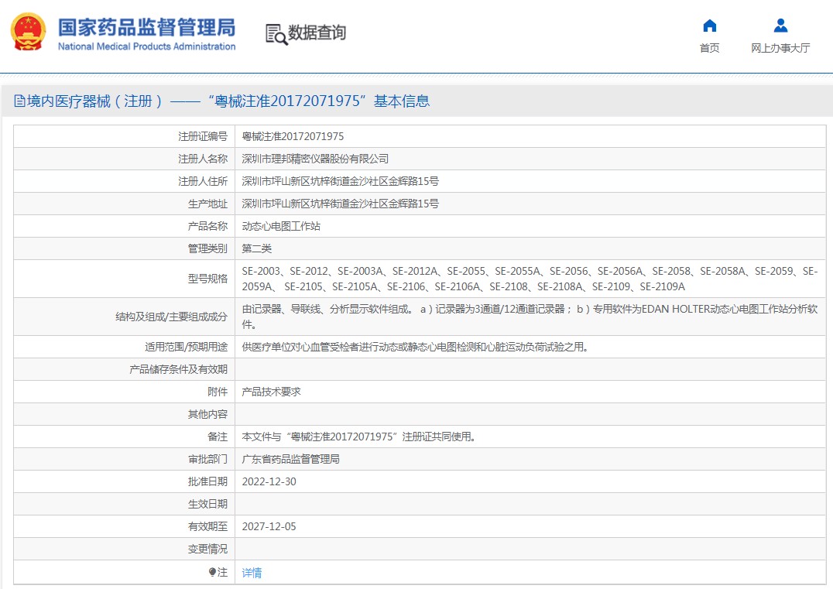This screenshot has width=833, height=589.
Task: Click the 型号规格 model list text
Action: 530,279
